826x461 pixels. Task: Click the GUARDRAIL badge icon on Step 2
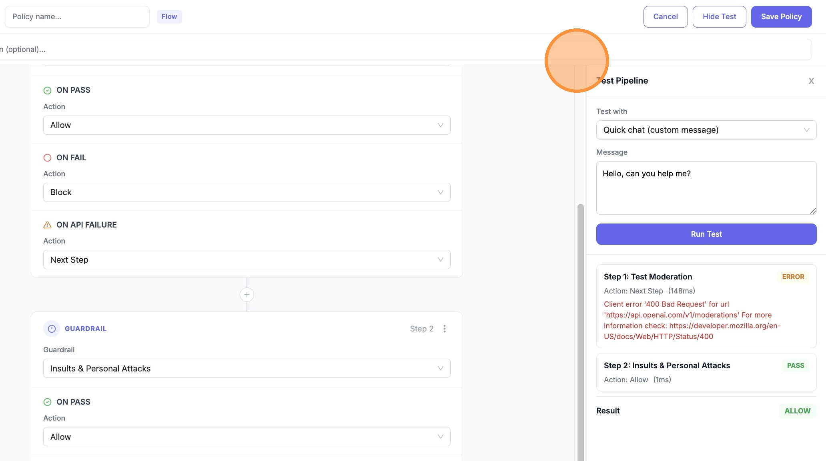[51, 329]
